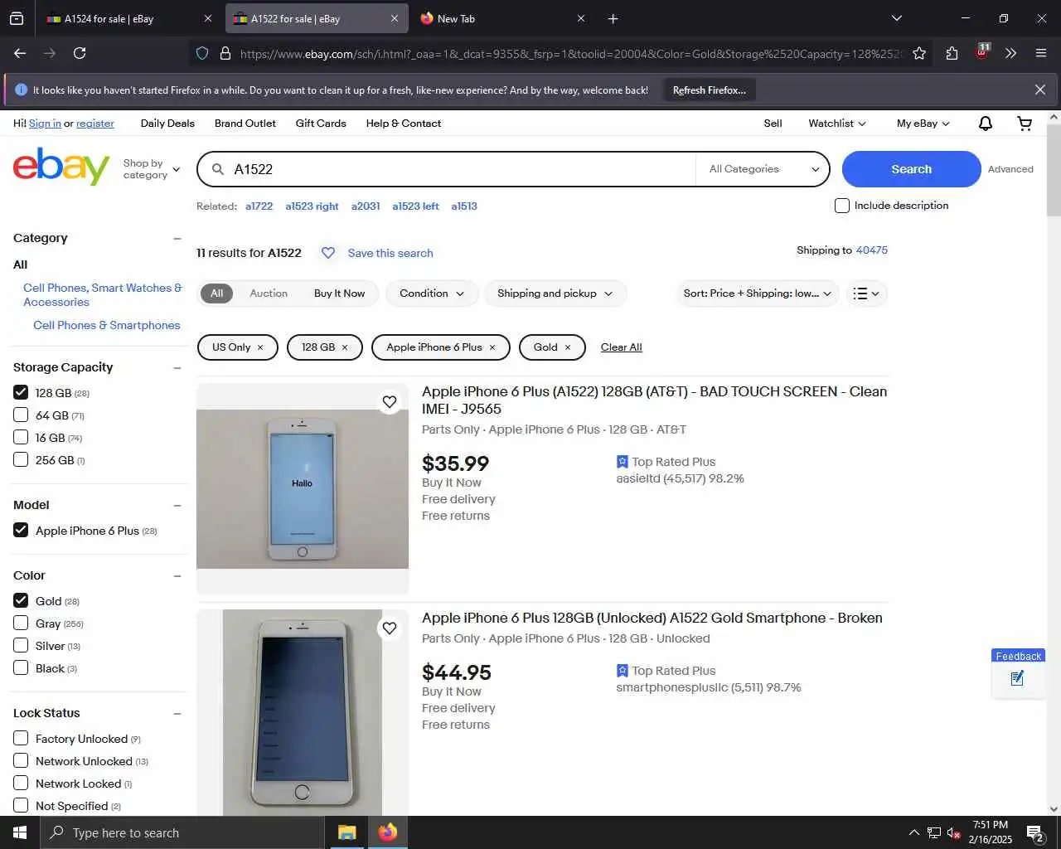Click the Firefox back arrow icon

tap(20, 53)
